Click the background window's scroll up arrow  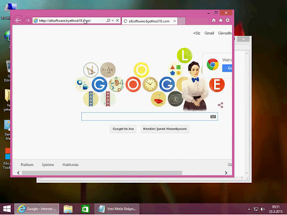(246, 53)
